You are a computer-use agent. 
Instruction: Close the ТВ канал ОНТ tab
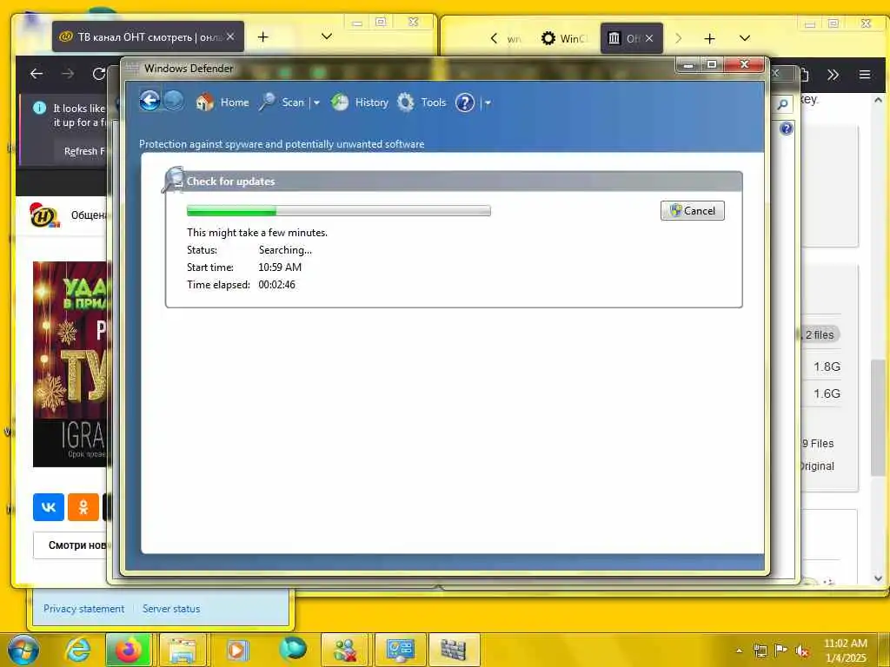[x=230, y=36]
